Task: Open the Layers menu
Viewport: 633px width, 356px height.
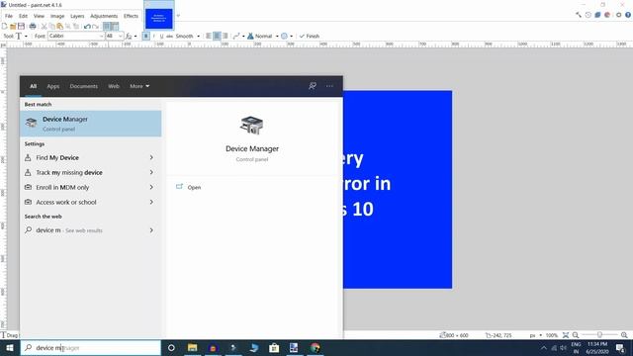Action: click(x=77, y=16)
